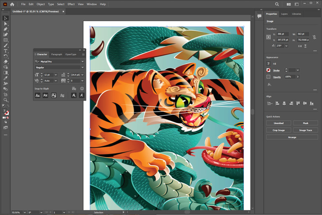Click Vertical Align Top icon
Screen dimensions: 322x215
298,103
